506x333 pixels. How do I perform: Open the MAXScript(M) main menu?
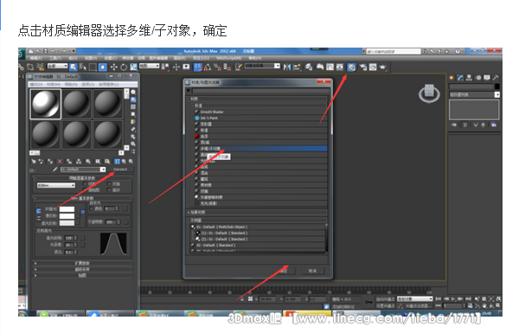click(229, 58)
